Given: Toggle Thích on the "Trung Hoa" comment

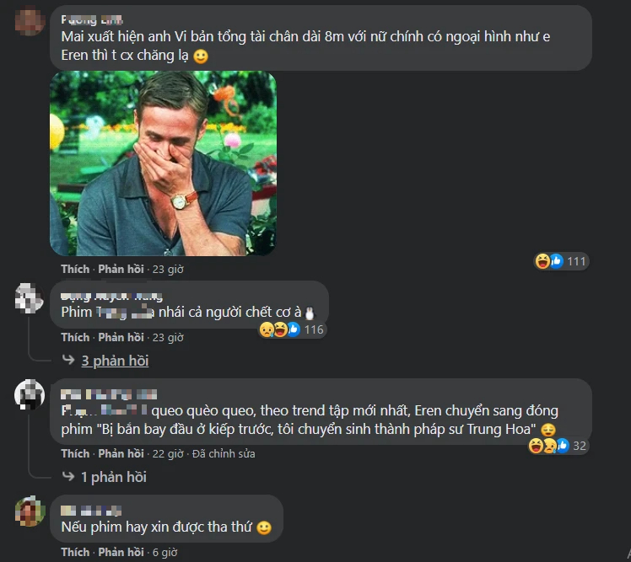Looking at the screenshot, I should pyautogui.click(x=75, y=453).
